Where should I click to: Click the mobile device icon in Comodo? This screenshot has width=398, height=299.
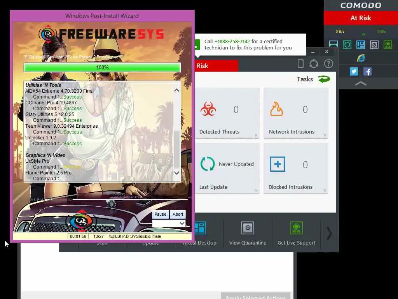coord(300,63)
